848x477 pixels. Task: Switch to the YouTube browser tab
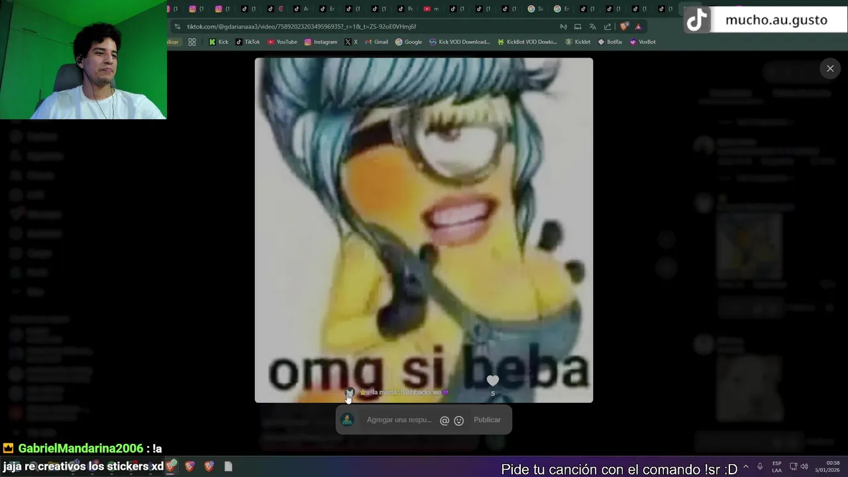coord(431,9)
